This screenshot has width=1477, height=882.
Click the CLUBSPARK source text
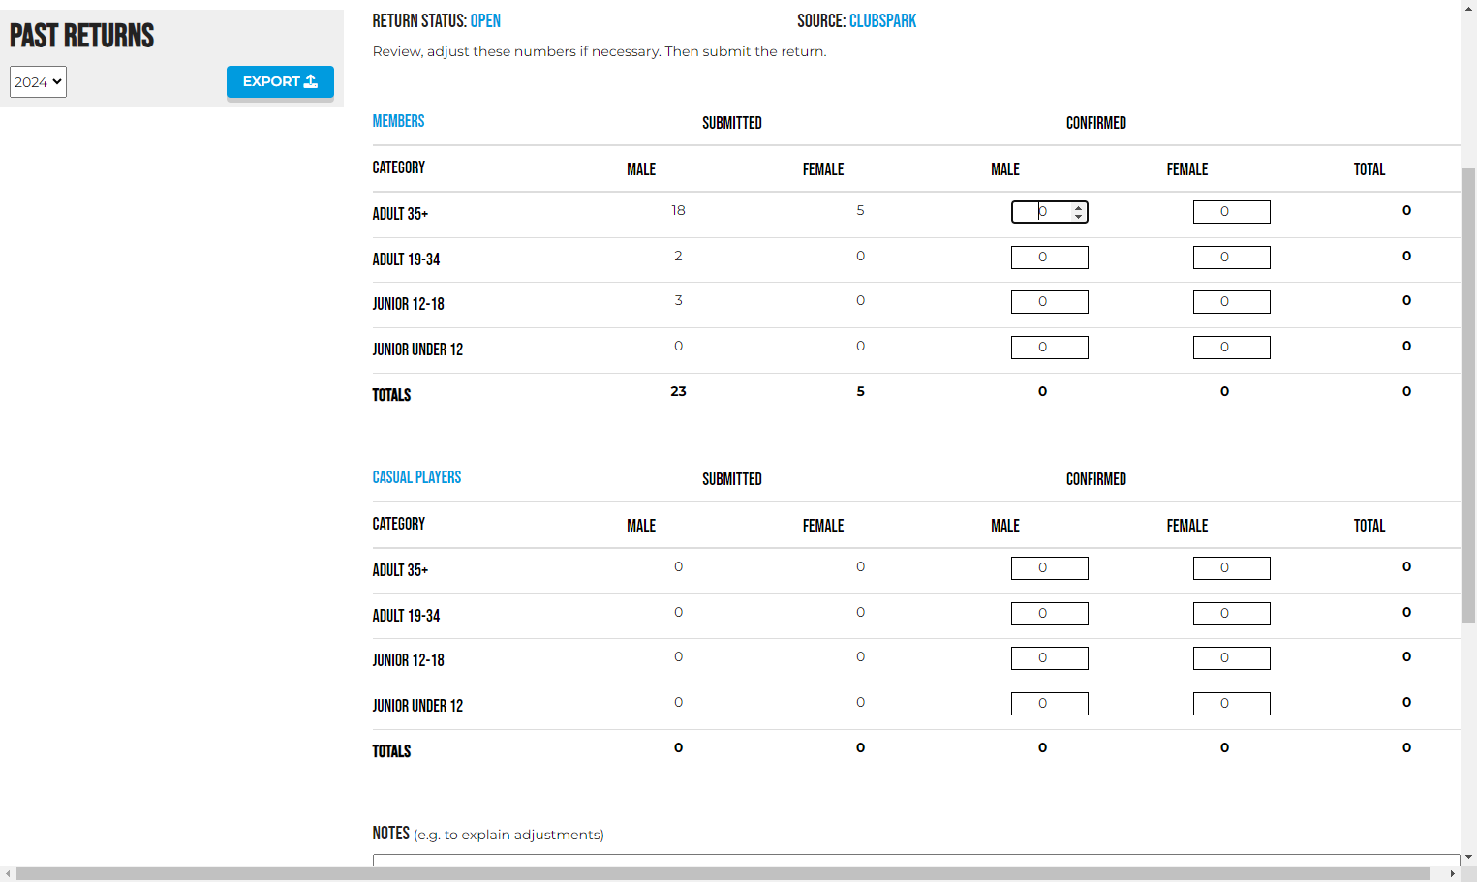(882, 20)
